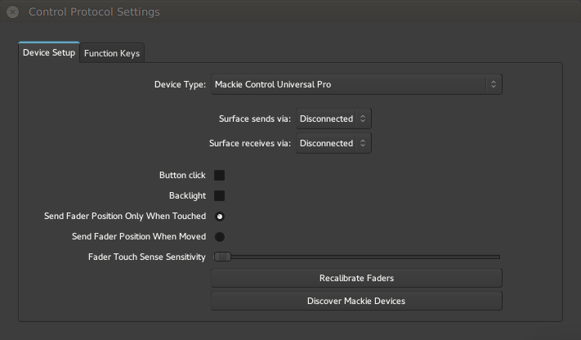This screenshot has height=340, width=581.
Task: Switch to the Device Setup tab
Action: coord(49,52)
